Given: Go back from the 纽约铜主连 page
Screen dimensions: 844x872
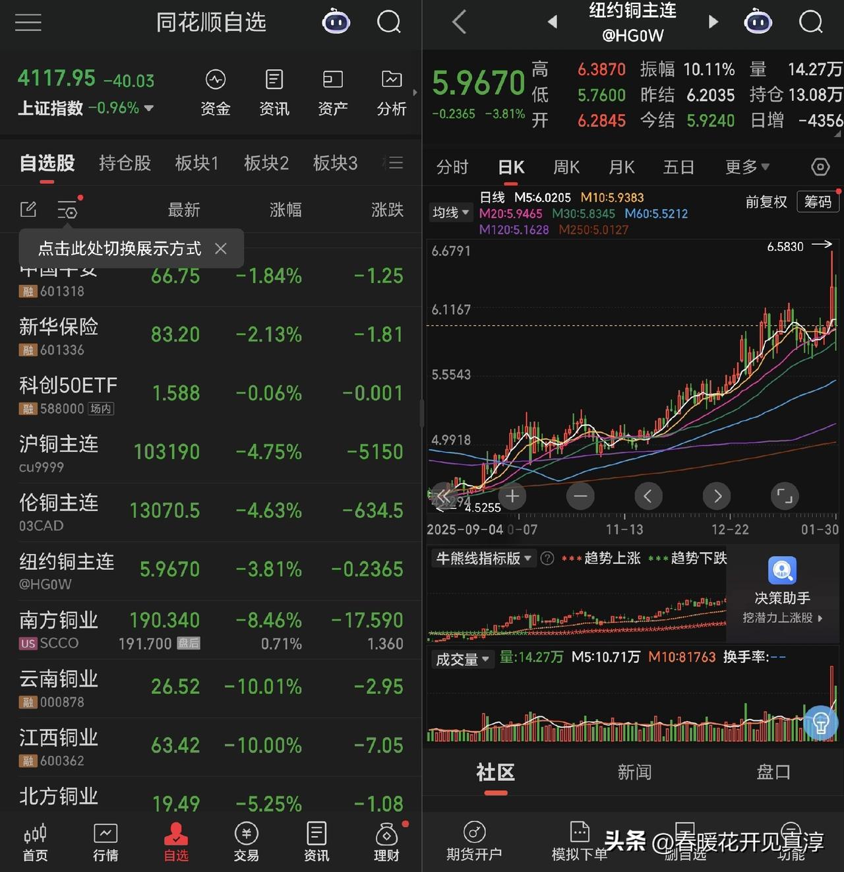Looking at the screenshot, I should click(460, 22).
